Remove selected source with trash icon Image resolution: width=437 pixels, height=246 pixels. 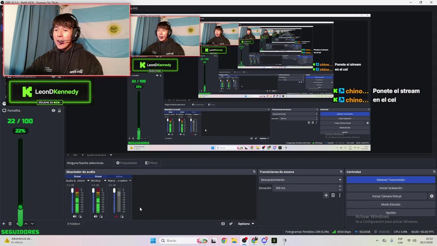10,224
